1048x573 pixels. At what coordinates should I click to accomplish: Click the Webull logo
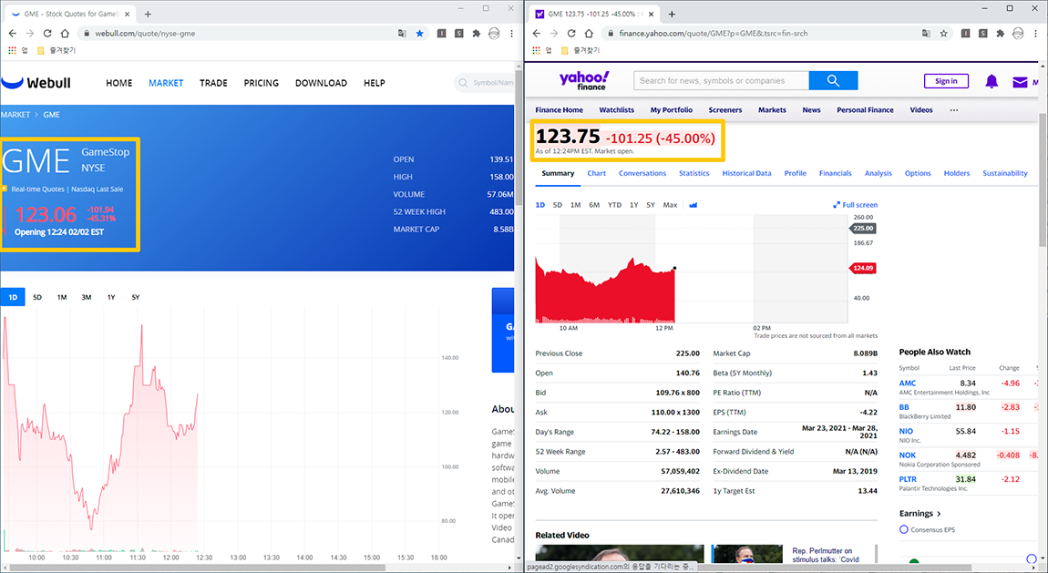(36, 83)
